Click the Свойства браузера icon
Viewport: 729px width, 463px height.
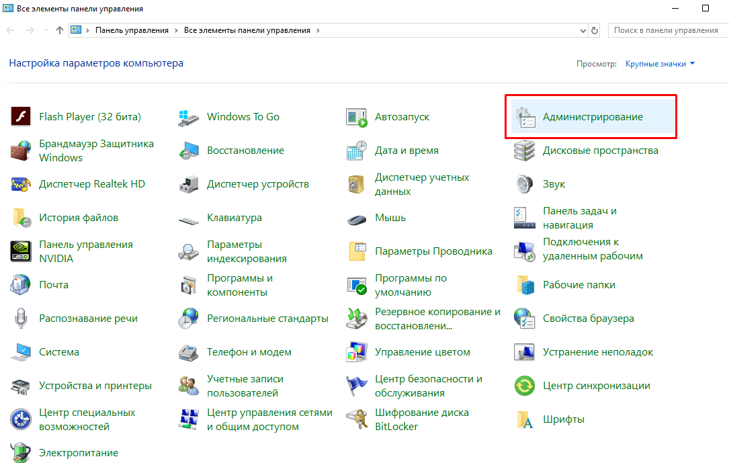pos(525,319)
